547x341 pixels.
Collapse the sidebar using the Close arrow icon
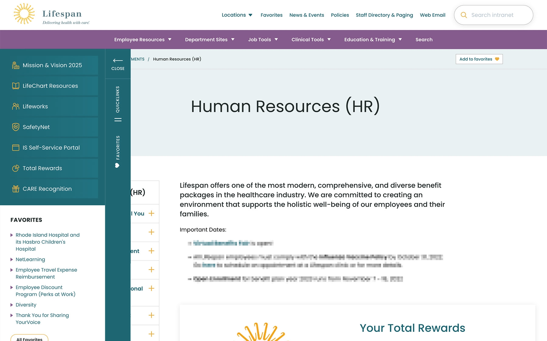pyautogui.click(x=118, y=61)
